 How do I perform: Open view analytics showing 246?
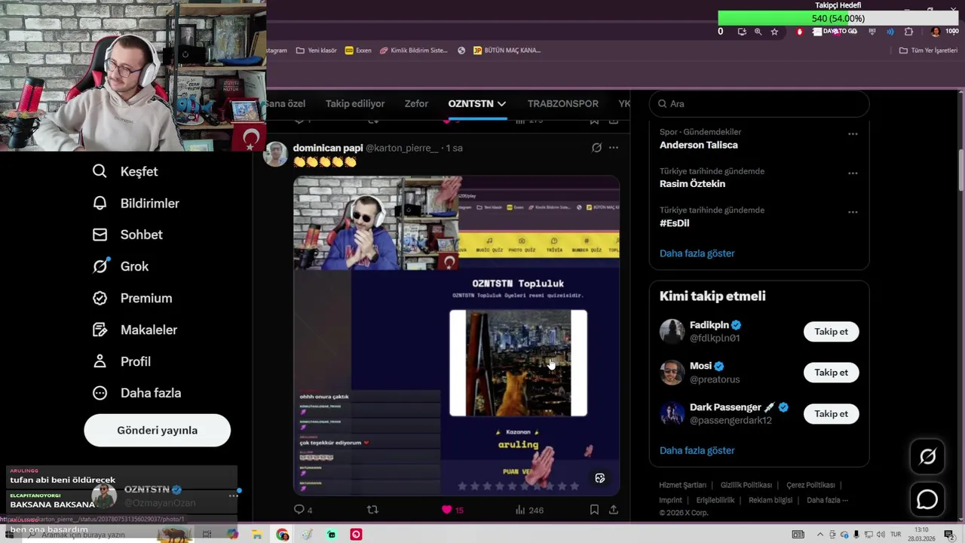pos(529,510)
